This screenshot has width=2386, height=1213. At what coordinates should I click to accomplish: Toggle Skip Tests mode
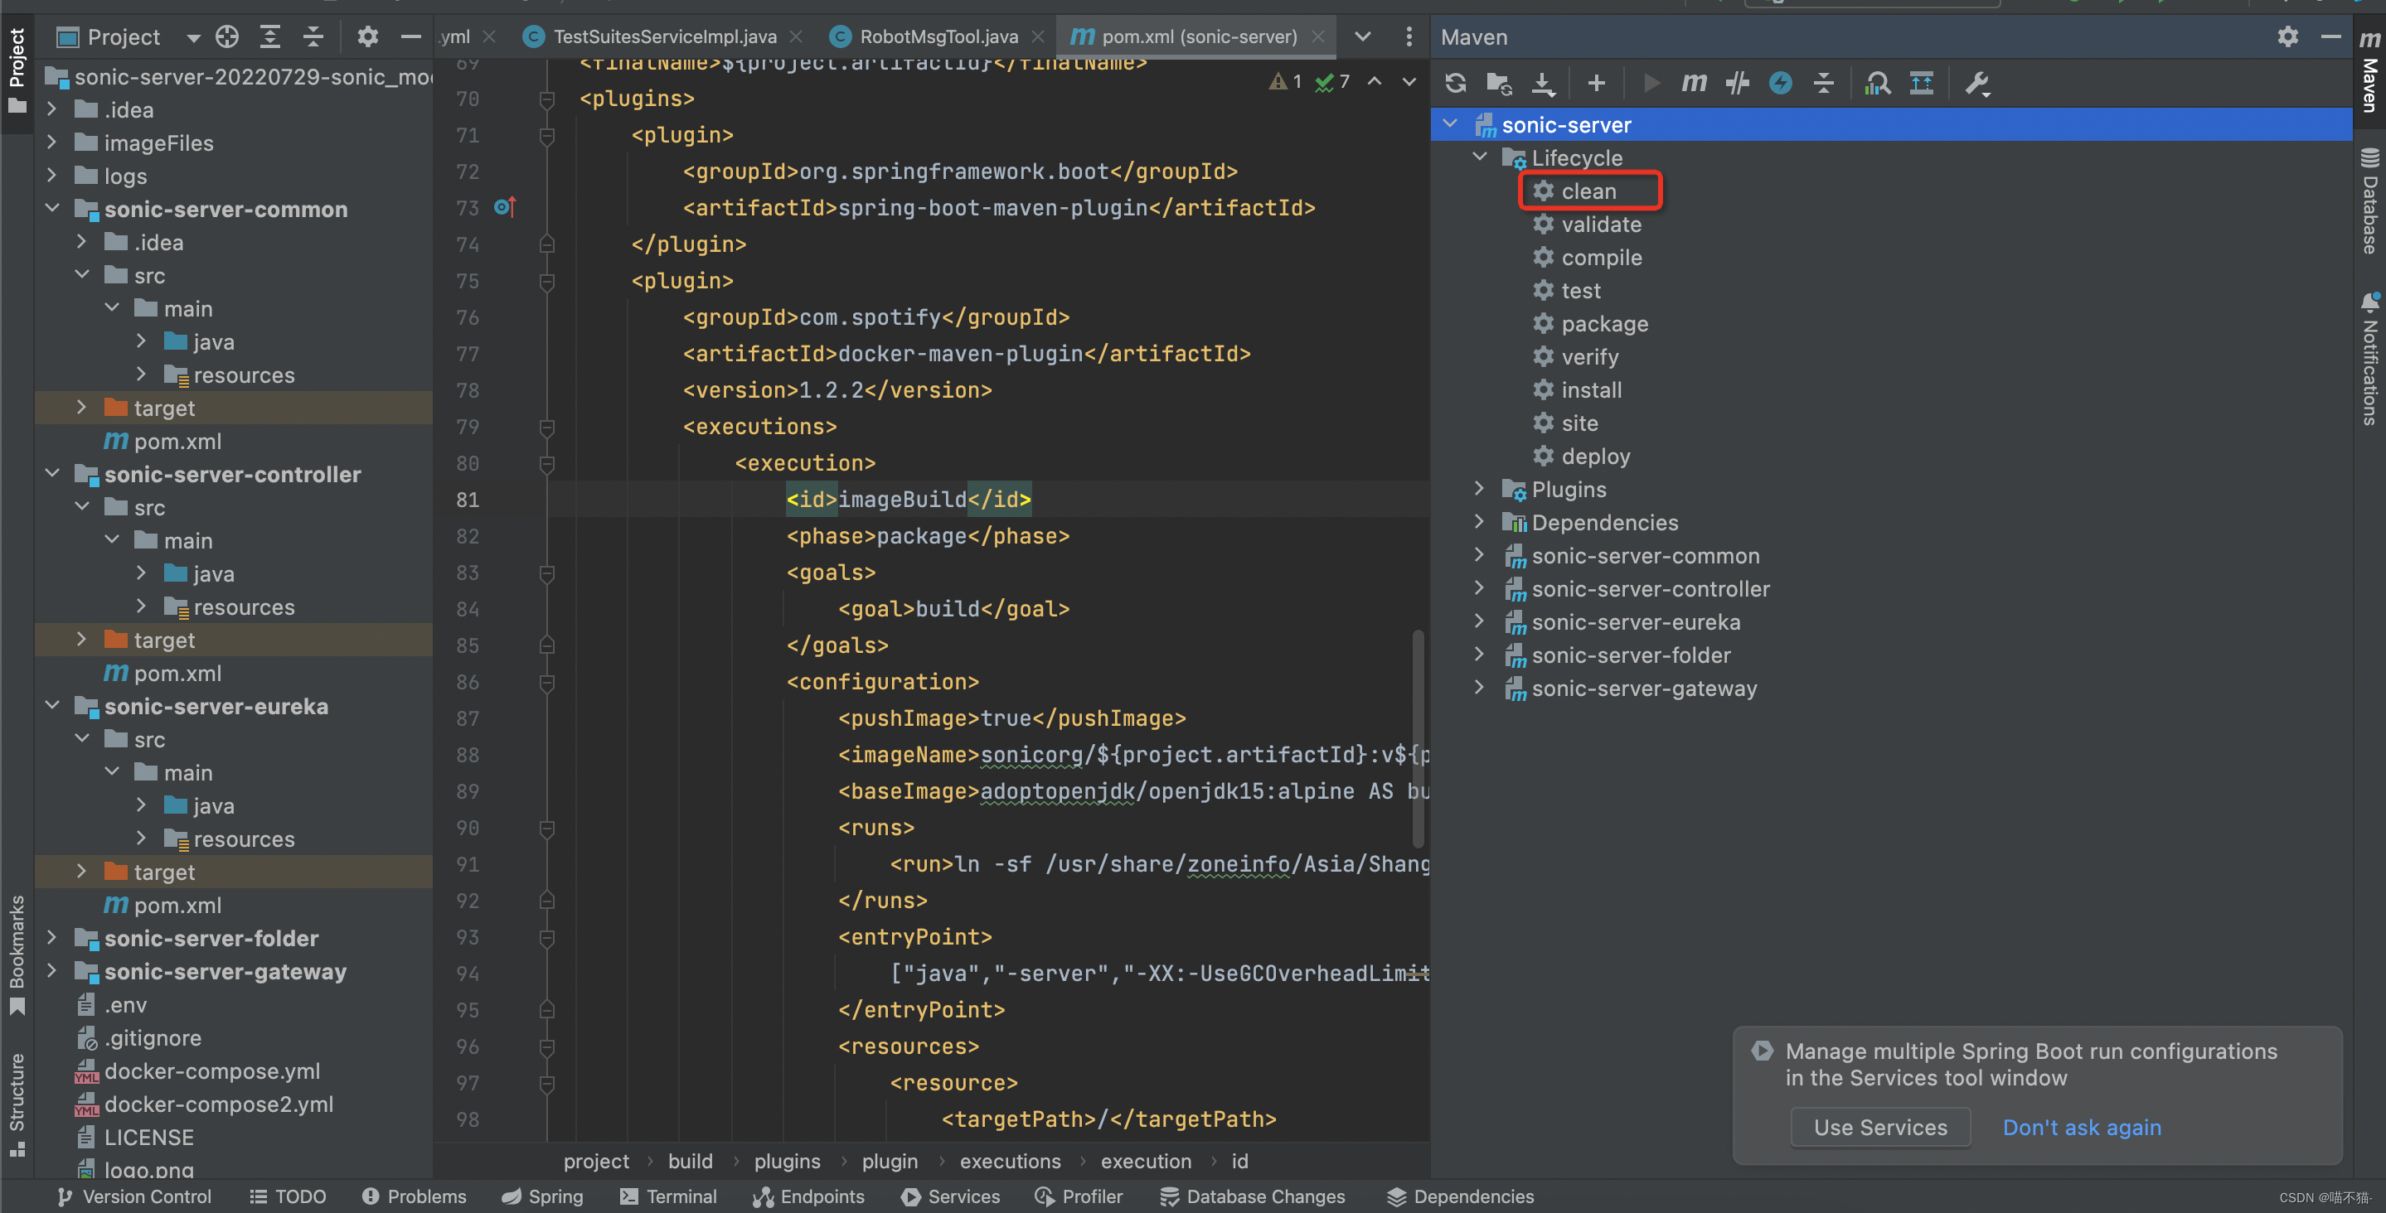(1780, 84)
